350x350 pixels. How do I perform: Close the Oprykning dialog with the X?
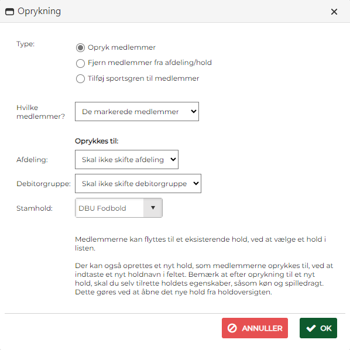click(x=334, y=12)
